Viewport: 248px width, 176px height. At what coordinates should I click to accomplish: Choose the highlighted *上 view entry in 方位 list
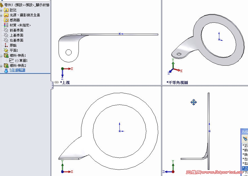point(245,168)
